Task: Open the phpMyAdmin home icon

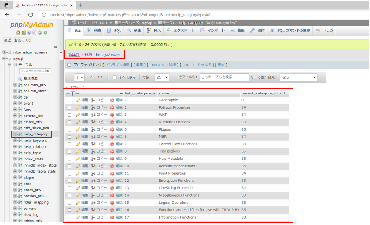Action: (18, 33)
